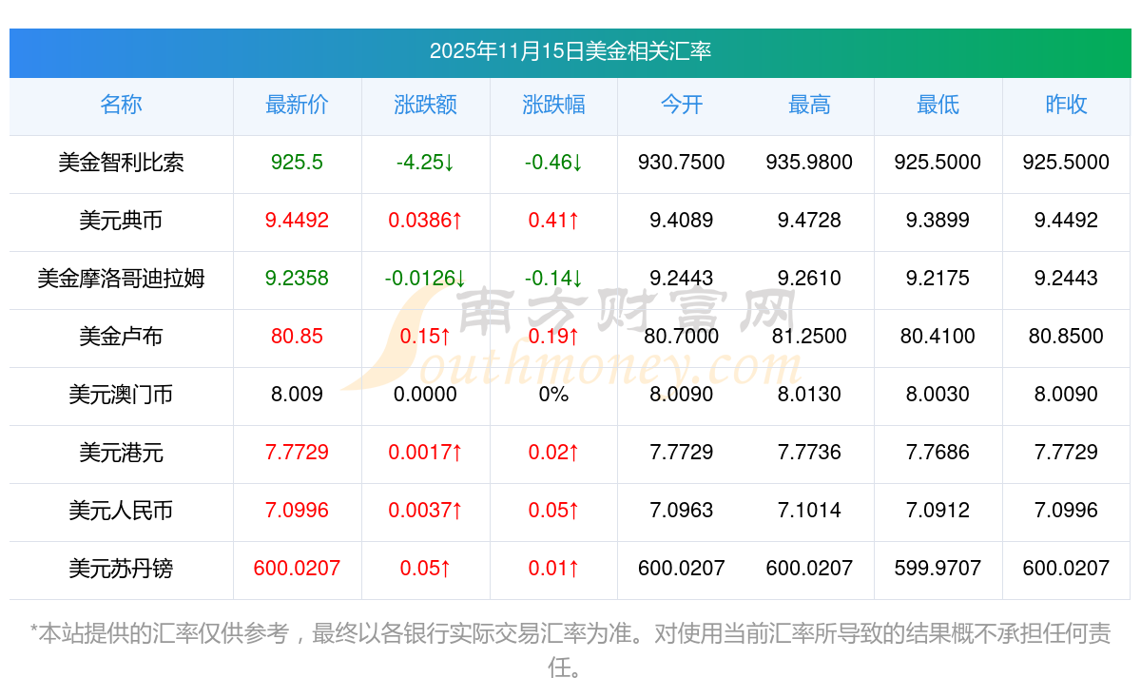Click latest price 8.009 for 美元澳门币
This screenshot has height=697, width=1141.
click(x=297, y=395)
